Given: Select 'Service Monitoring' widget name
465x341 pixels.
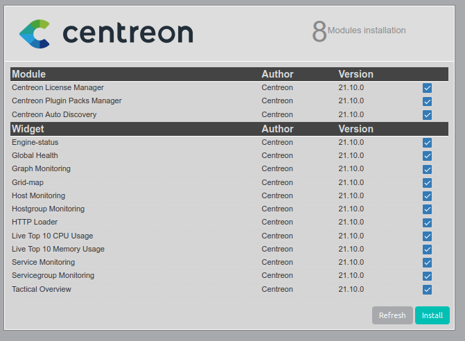Looking at the screenshot, I should tap(43, 262).
